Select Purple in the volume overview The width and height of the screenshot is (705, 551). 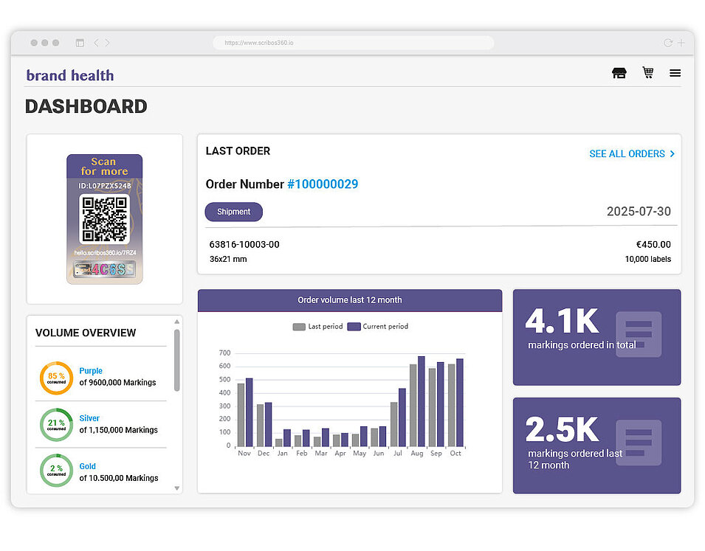(91, 371)
